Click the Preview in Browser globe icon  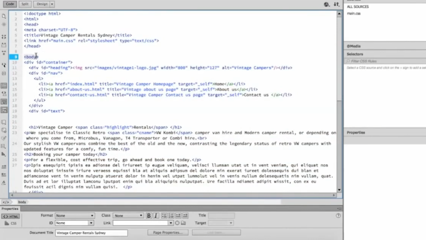pyautogui.click(x=326, y=4)
